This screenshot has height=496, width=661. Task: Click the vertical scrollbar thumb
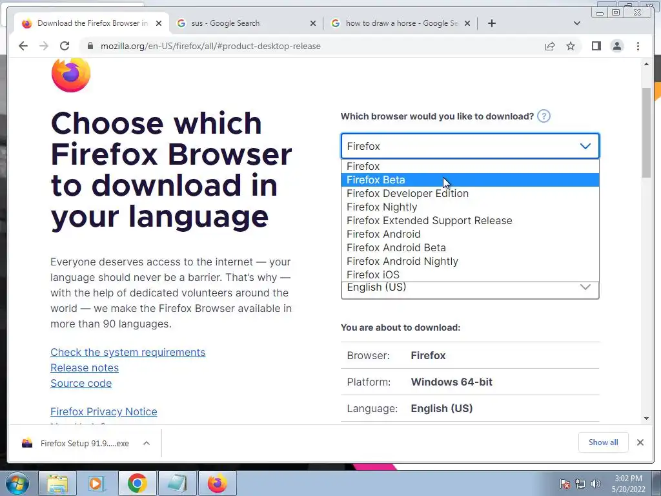click(646, 132)
